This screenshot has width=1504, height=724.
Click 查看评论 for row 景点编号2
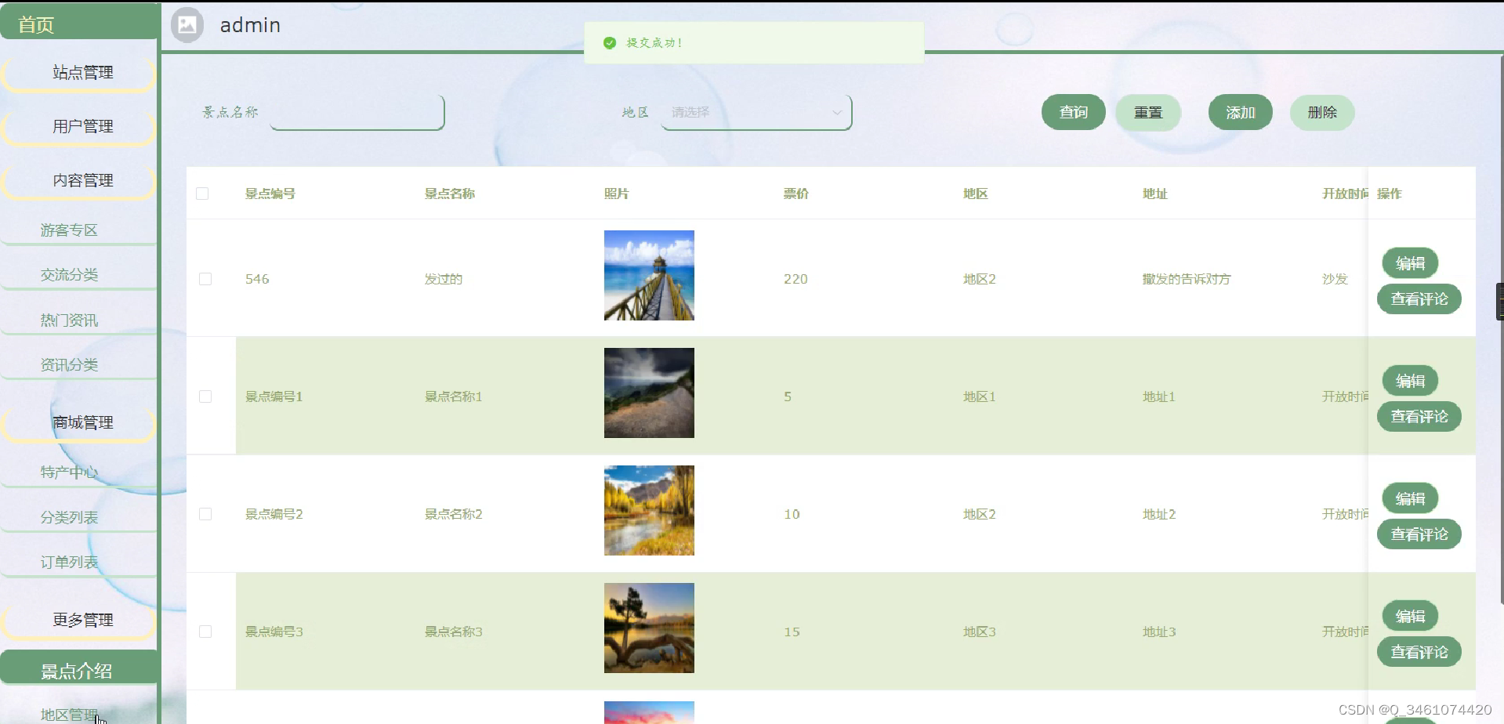1419,534
